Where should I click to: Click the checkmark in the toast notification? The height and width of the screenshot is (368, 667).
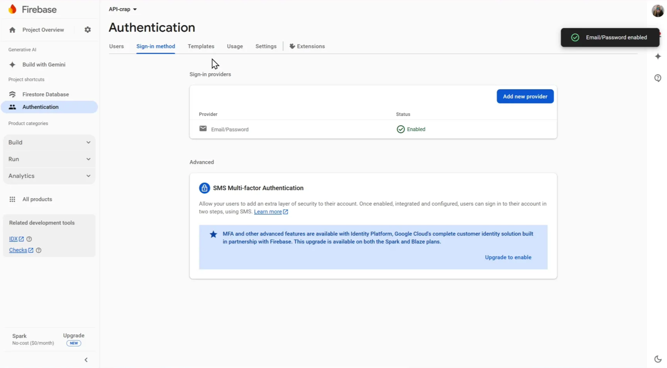coord(575,38)
